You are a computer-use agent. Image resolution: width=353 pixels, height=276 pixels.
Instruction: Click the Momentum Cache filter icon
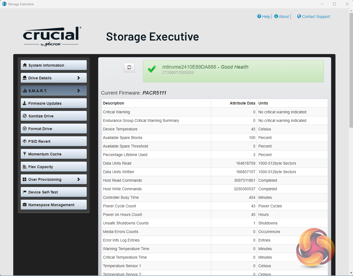(25, 154)
